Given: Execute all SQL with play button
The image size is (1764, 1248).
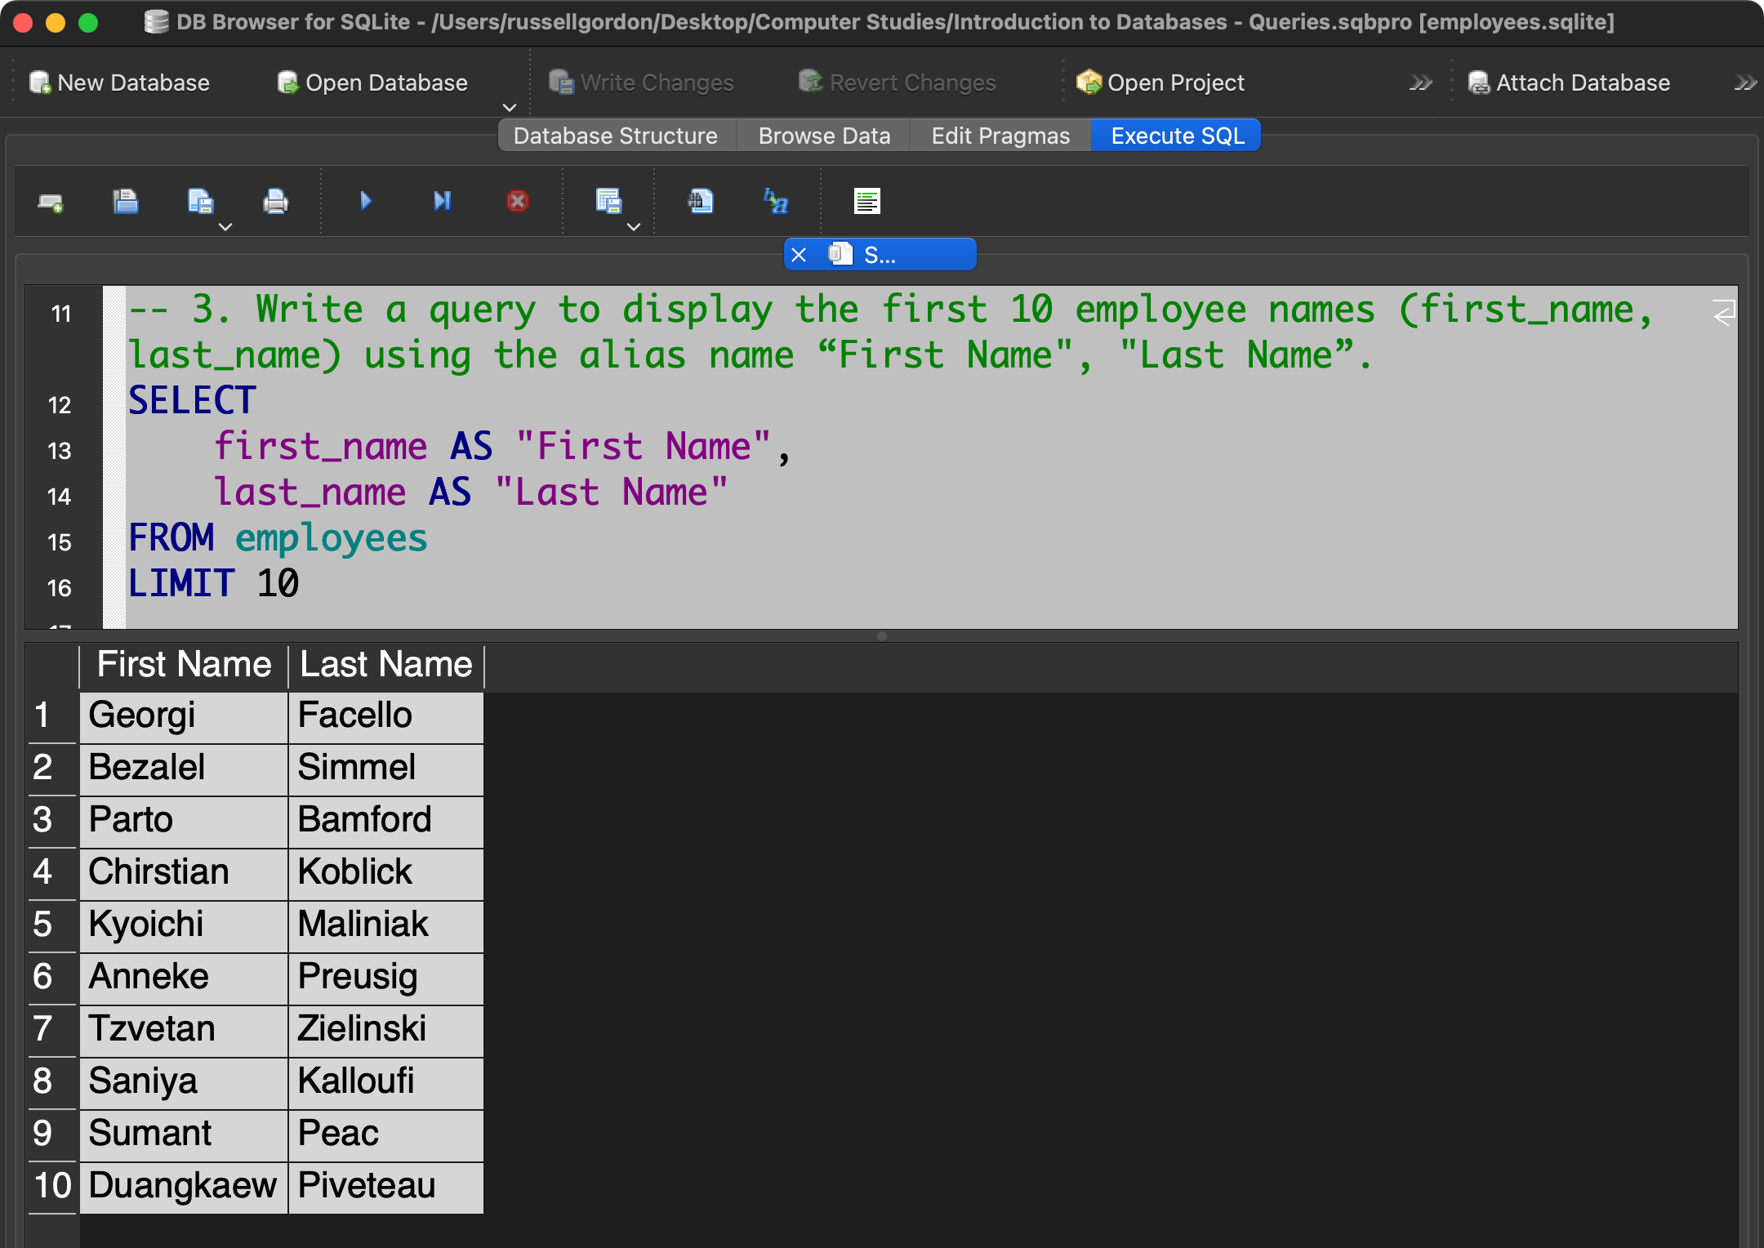Looking at the screenshot, I should coord(366,201).
